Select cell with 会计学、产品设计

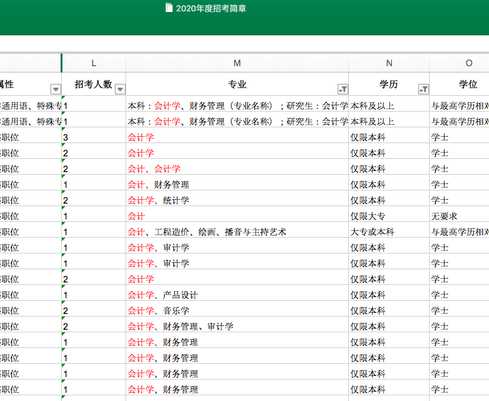pyautogui.click(x=237, y=294)
